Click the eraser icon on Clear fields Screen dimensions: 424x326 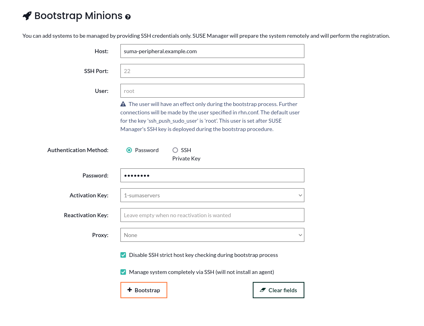click(x=263, y=290)
